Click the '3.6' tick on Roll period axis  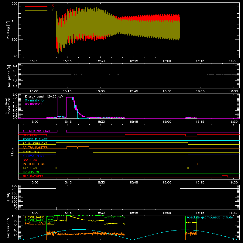coord(15,86)
